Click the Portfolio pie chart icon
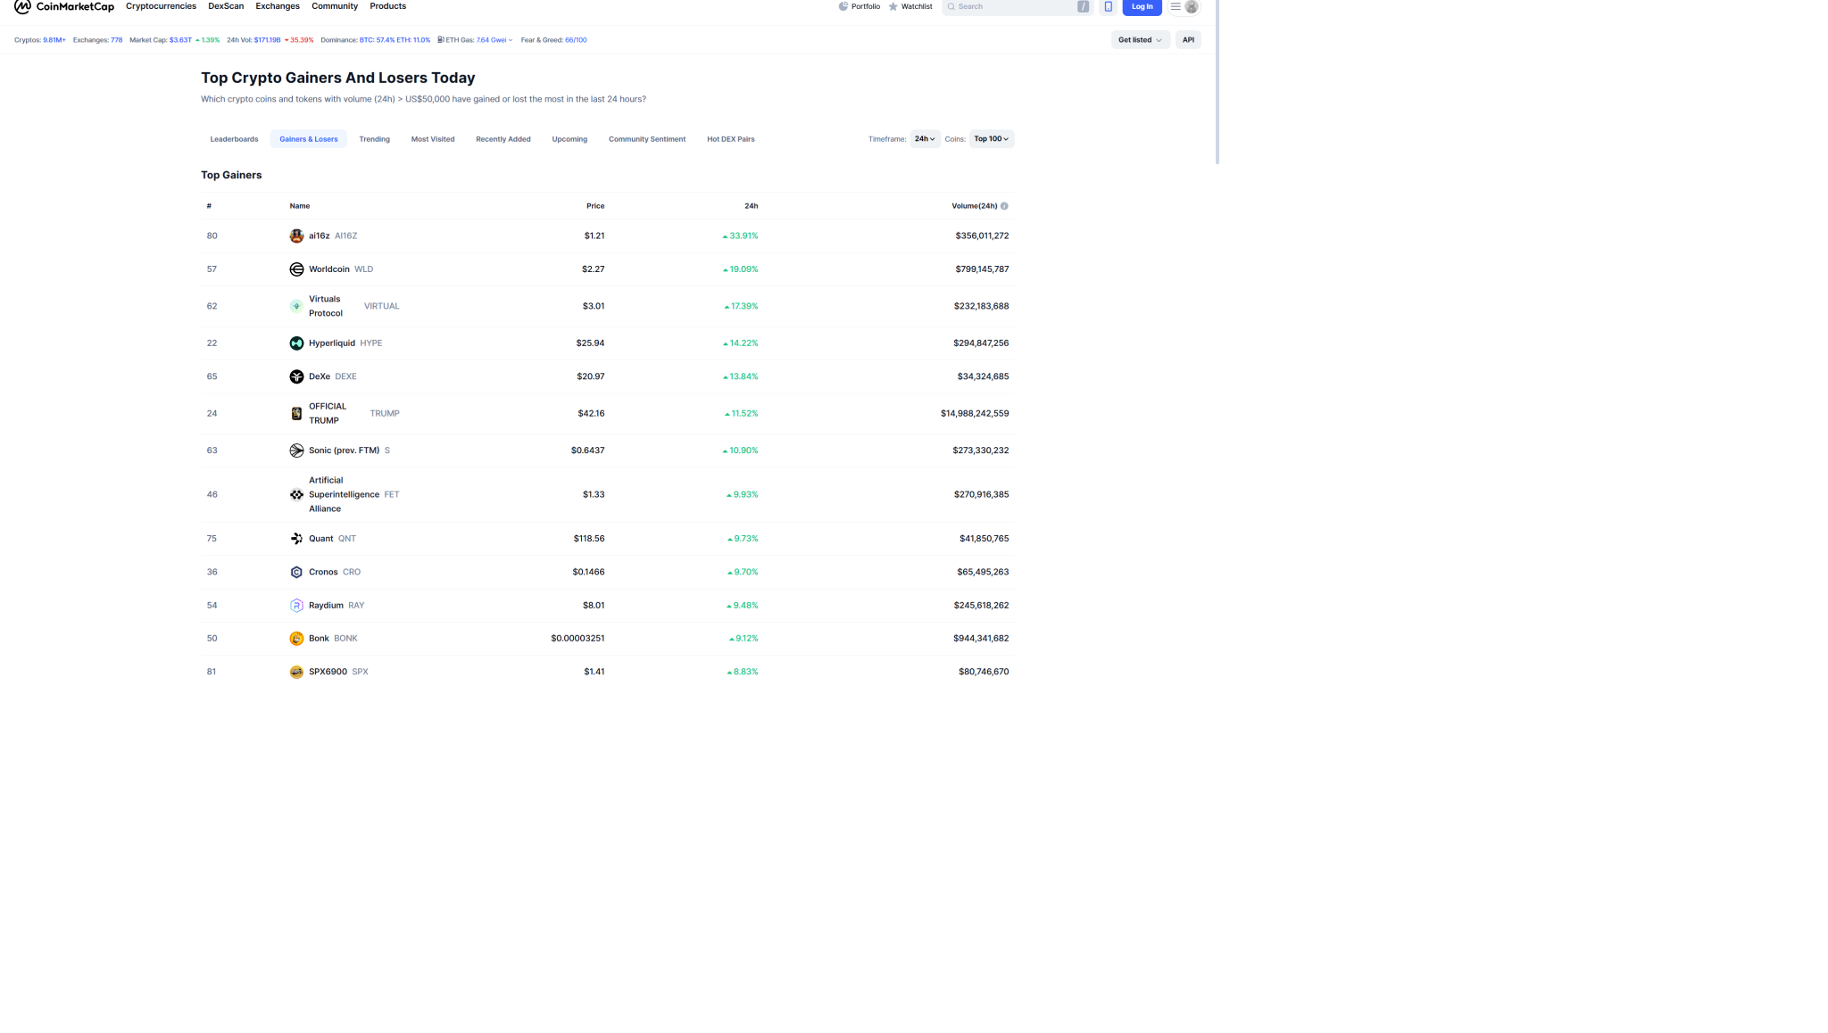This screenshot has width=1828, height=1033. 843,7
